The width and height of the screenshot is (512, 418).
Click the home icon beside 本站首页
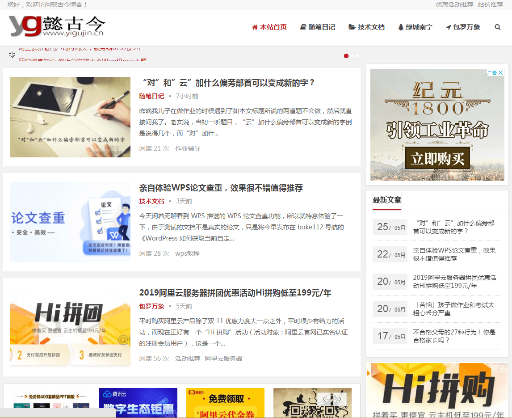(x=255, y=27)
